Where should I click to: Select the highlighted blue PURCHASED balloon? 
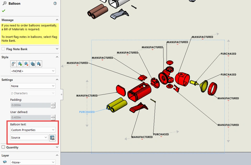point(87,112)
